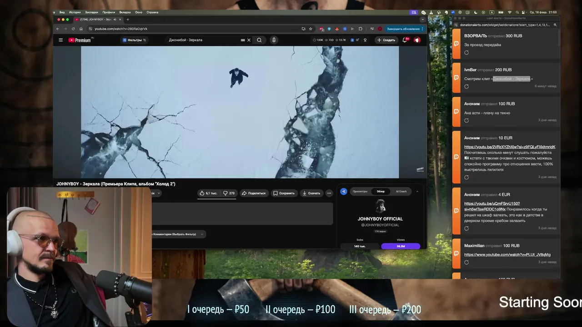
Task: Replay alert icon under Maximilian donation
Action: [x=467, y=263]
